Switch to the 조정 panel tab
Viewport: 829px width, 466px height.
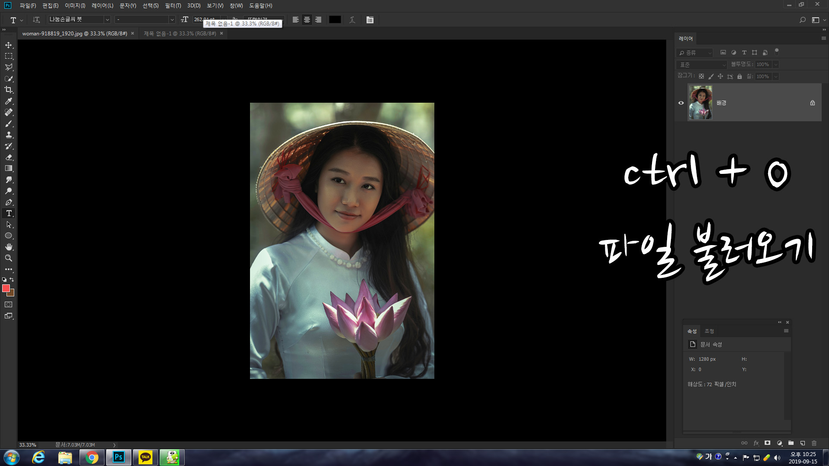[709, 331]
